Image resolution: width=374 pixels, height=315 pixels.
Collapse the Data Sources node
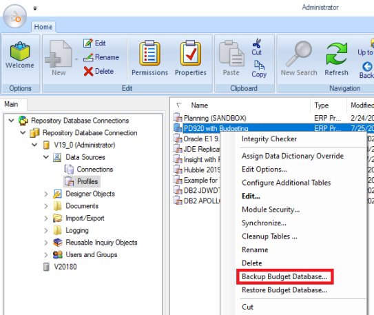coord(46,157)
